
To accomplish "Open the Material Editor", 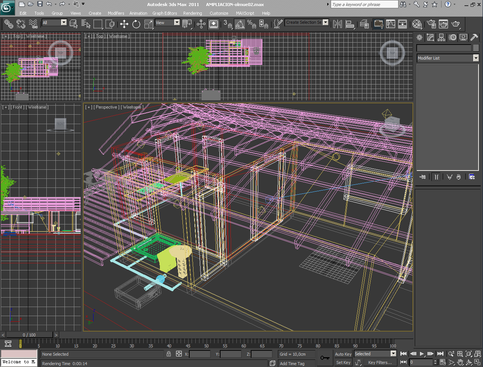I will point(417,24).
